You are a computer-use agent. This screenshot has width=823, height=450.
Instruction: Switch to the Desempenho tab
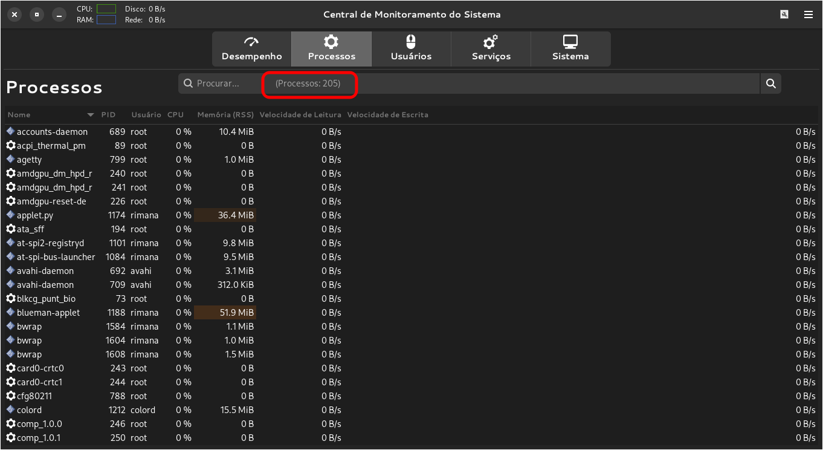[x=251, y=49]
